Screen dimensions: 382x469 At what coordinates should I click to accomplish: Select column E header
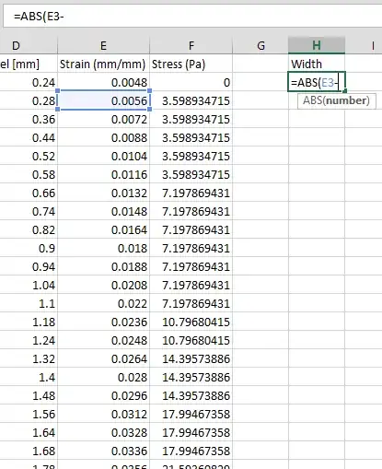coord(103,45)
